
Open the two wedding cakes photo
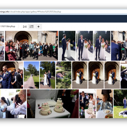click(x=53, y=104)
